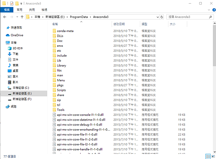Image resolution: width=216 pixels, height=159 pixels.
Task: Select the E: drive breadcrumb in address bar
Action: click(55, 17)
